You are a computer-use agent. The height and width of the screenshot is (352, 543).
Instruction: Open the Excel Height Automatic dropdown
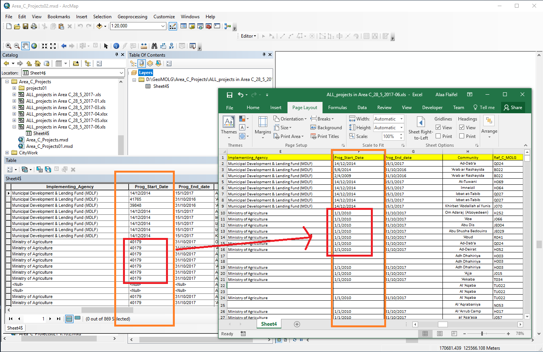click(x=401, y=128)
